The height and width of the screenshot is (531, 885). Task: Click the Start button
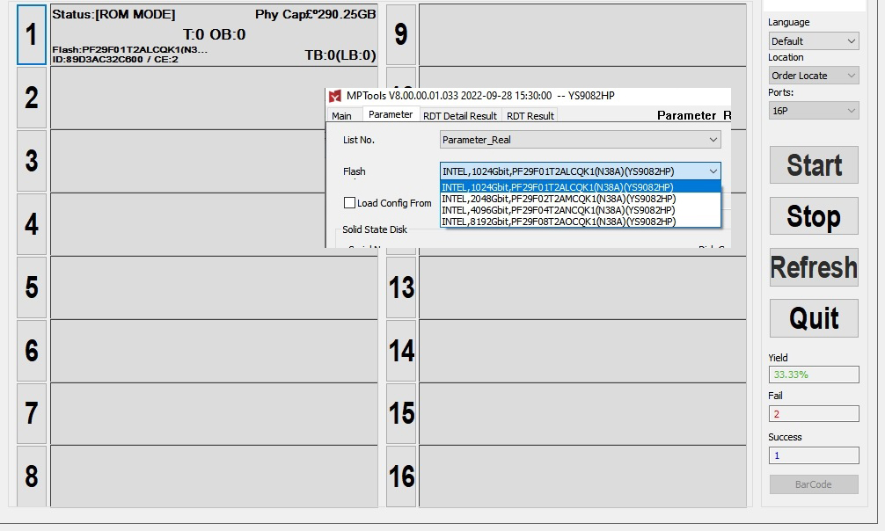pyautogui.click(x=814, y=164)
